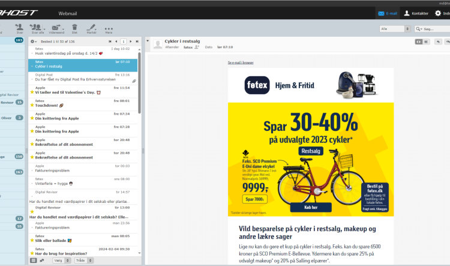This screenshot has width=450, height=266.
Task: Click the Restsalg label in banner
Action: 311,151
